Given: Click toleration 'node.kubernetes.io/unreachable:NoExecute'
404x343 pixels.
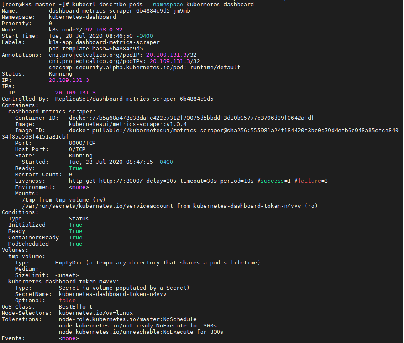Looking at the screenshot, I should (126, 332).
